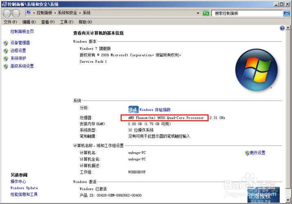Click the product ID 00426-OEM-8992662-00400
The height and width of the screenshot is (204, 292).
pyautogui.click(x=119, y=195)
